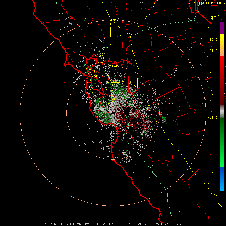This screenshot has width=226, height=226.
Task: Click the VEL legend title
Action: (220, 15)
